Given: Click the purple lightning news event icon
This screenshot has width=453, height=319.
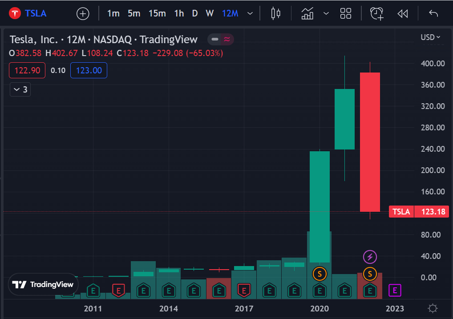Looking at the screenshot, I should click(x=370, y=257).
